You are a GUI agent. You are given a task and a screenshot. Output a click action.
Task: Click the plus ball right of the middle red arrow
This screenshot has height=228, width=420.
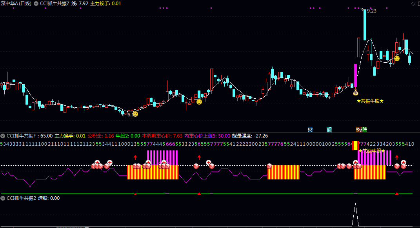(x=208, y=163)
